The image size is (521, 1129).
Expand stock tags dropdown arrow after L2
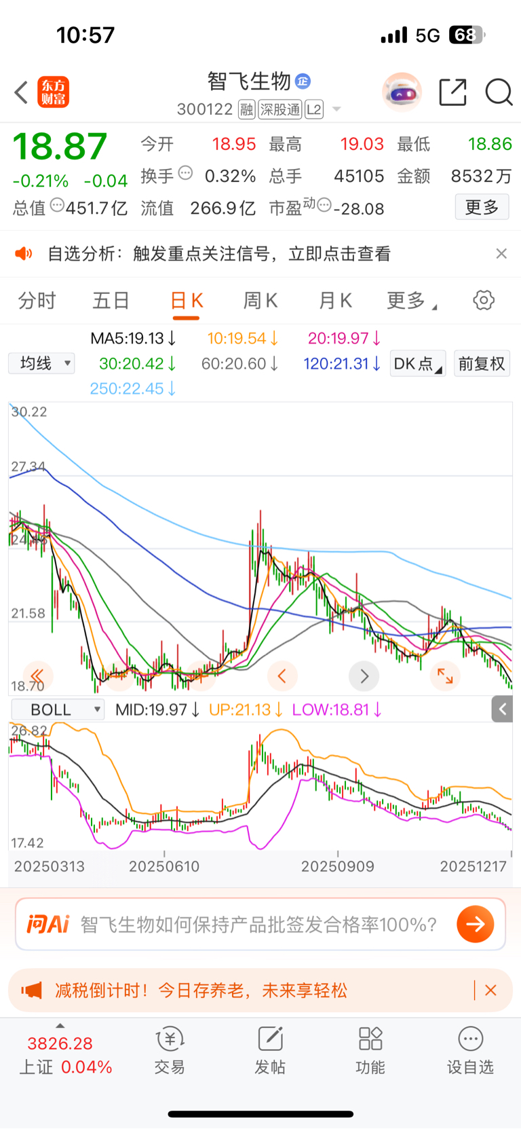336,109
